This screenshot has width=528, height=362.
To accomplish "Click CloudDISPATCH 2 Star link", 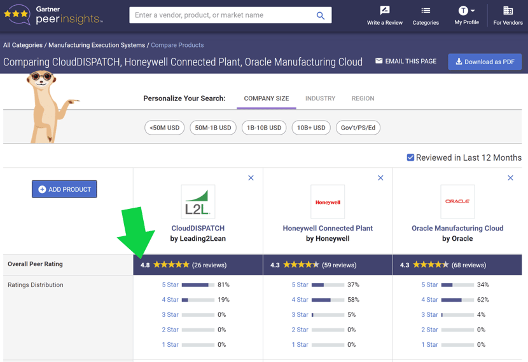I will click(170, 330).
